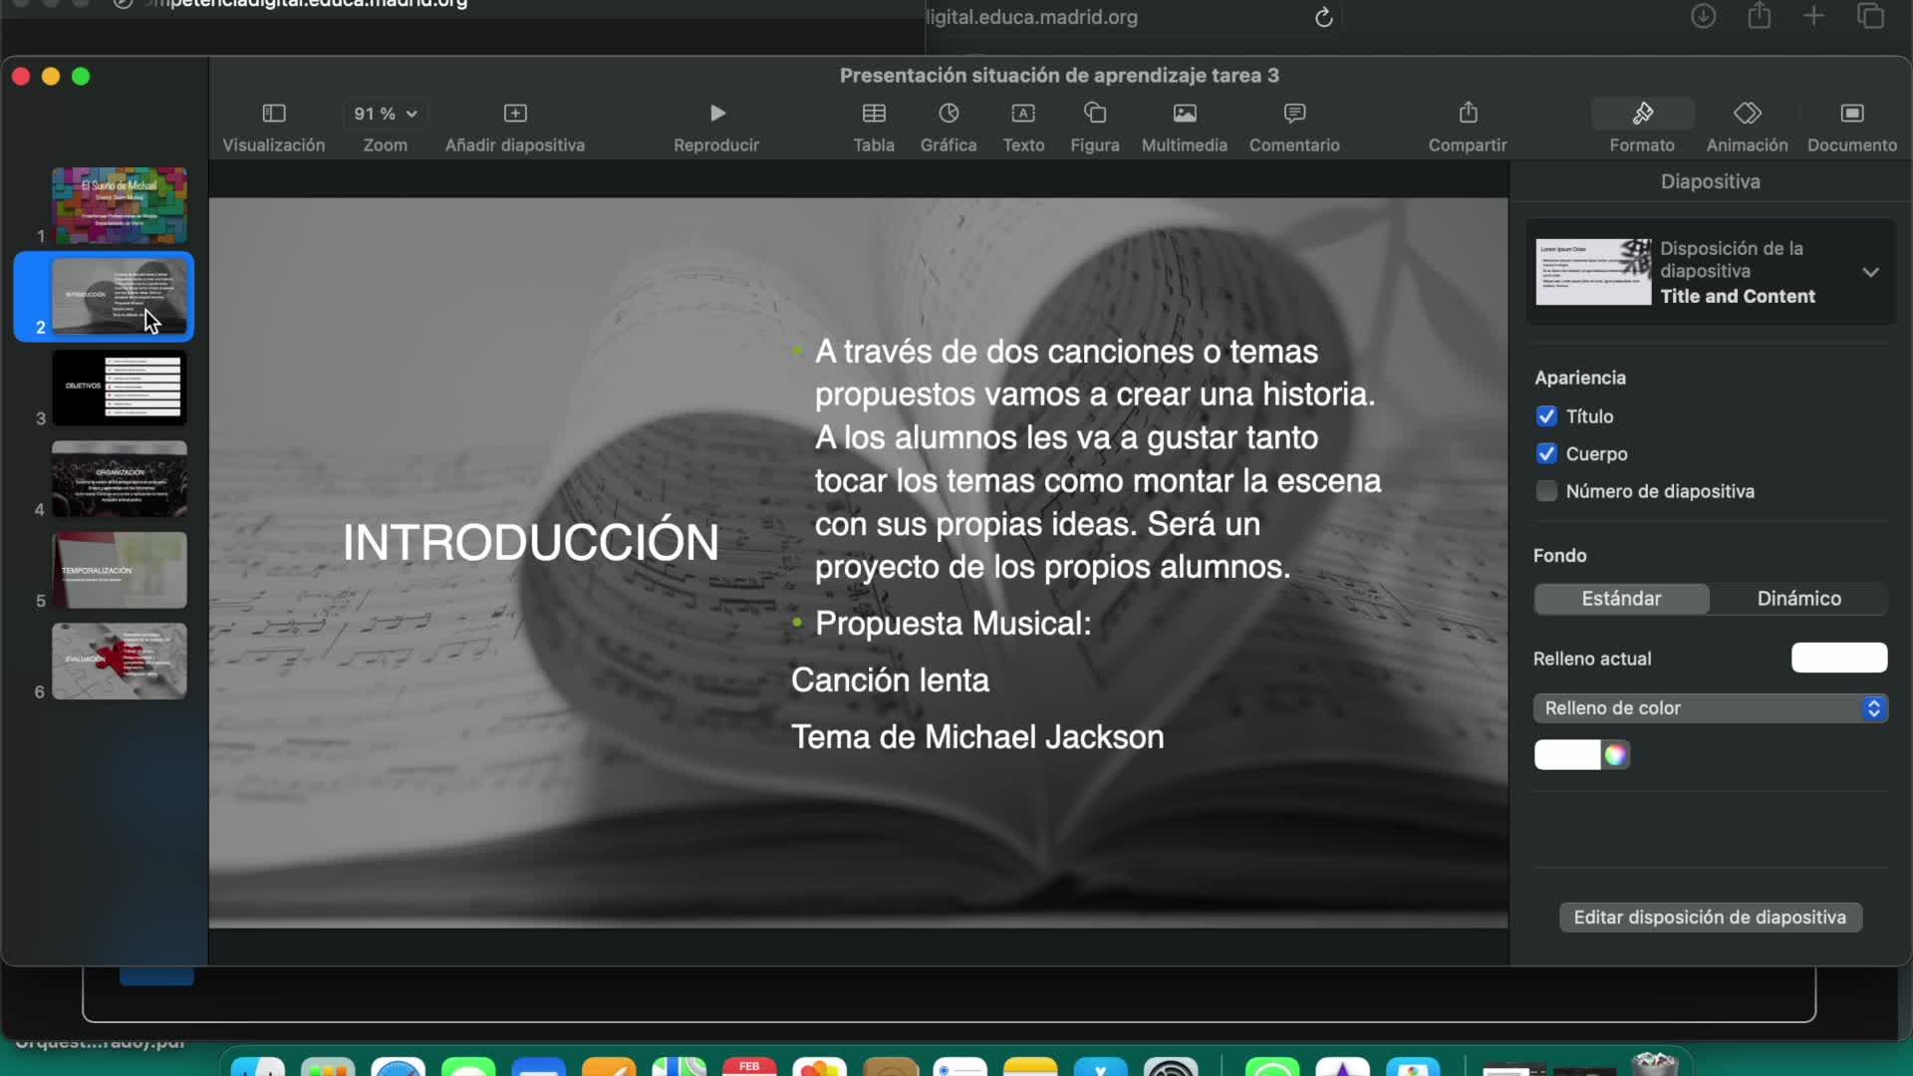Uncheck the Título checkbox
Screen dimensions: 1913x1076
[1546, 416]
